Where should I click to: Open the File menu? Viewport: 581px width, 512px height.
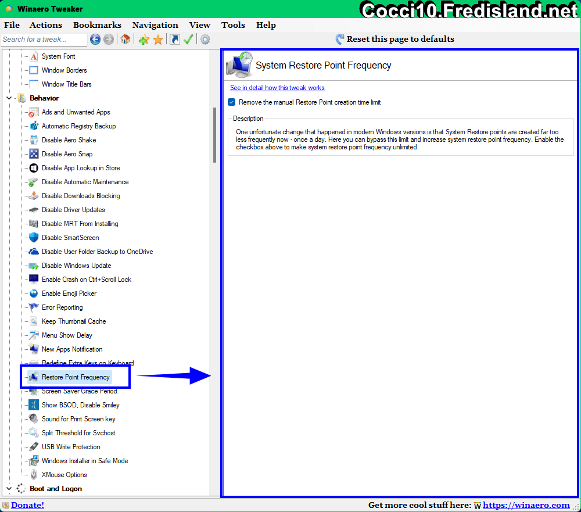pos(12,25)
